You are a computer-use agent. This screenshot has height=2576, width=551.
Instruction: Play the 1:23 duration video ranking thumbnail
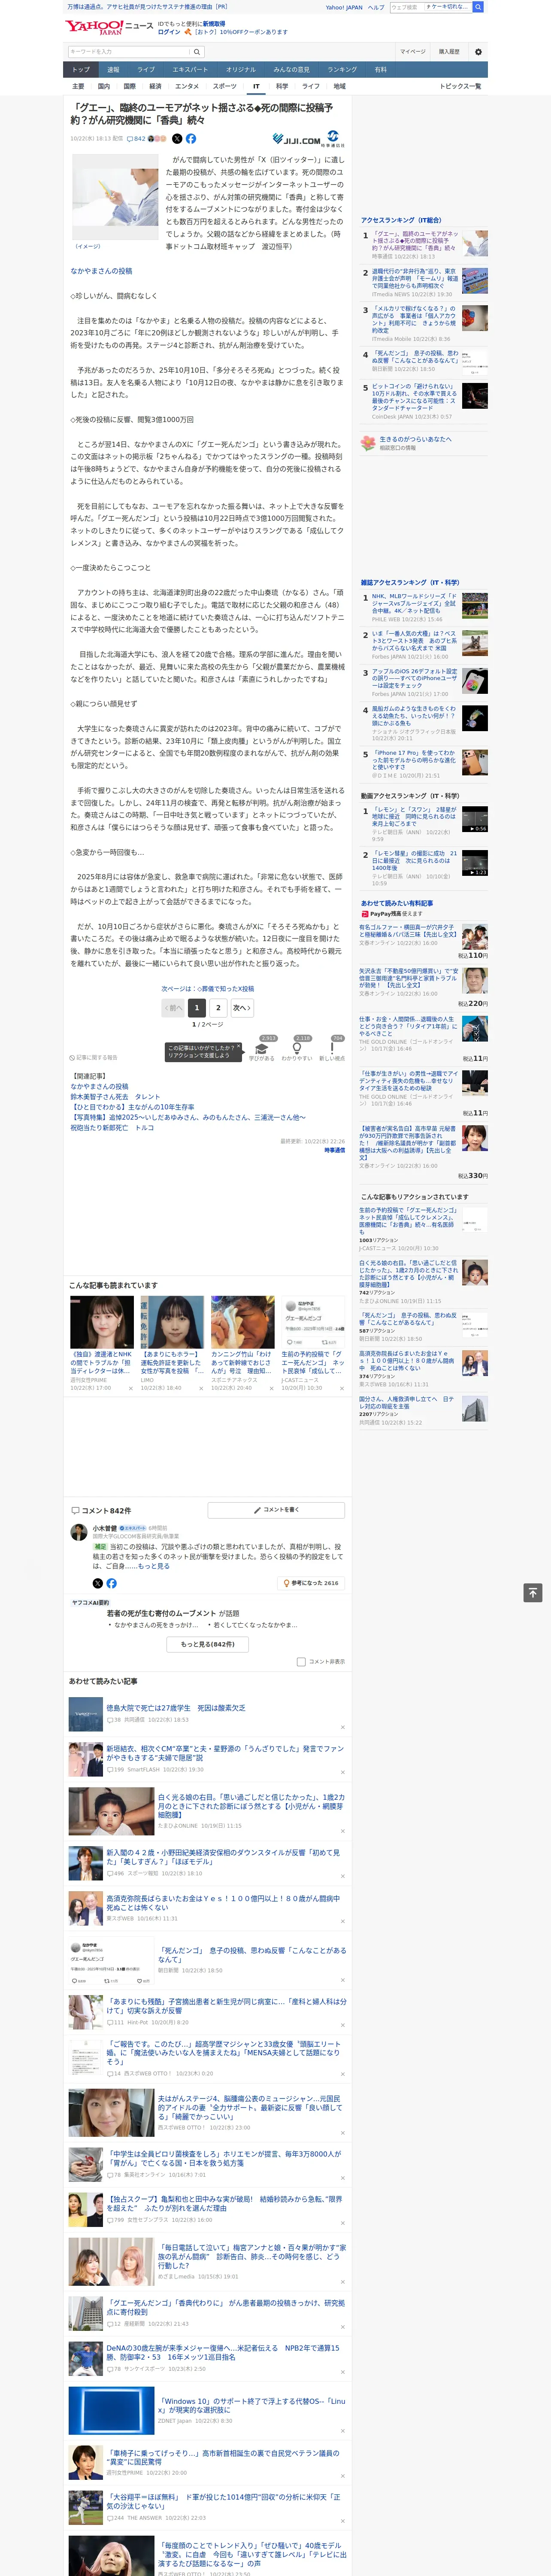coord(475,863)
